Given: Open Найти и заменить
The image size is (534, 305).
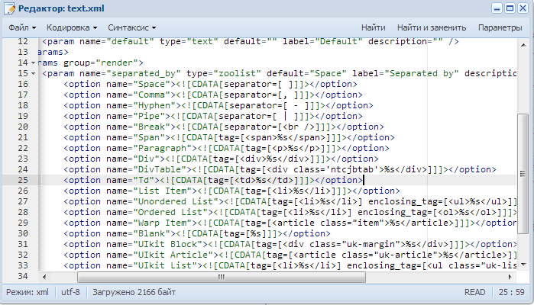Looking at the screenshot, I should point(429,27).
